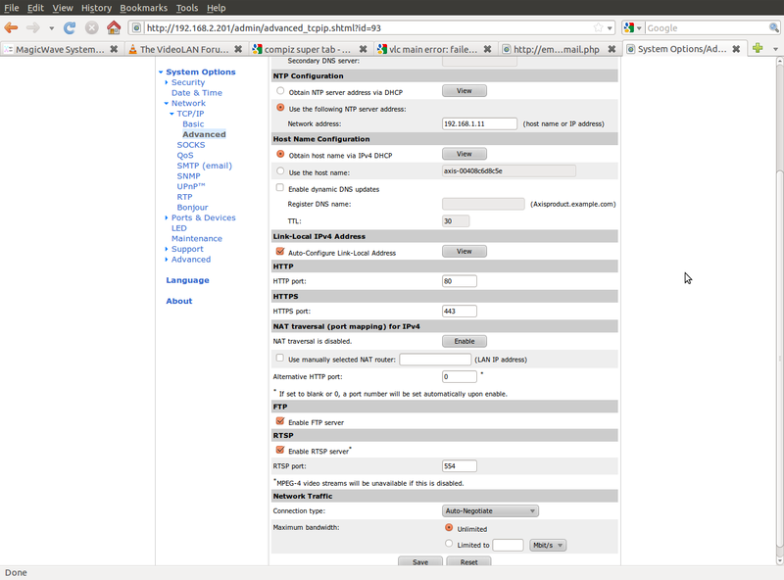Click the SMTP (email) sidebar link

pyautogui.click(x=204, y=166)
